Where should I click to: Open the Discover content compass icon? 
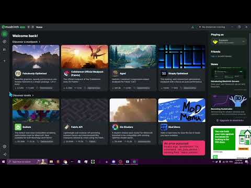[5, 42]
